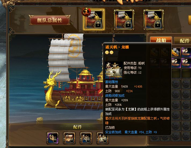Select the third fleet ship slot
The image size is (191, 148).
tap(154, 20)
